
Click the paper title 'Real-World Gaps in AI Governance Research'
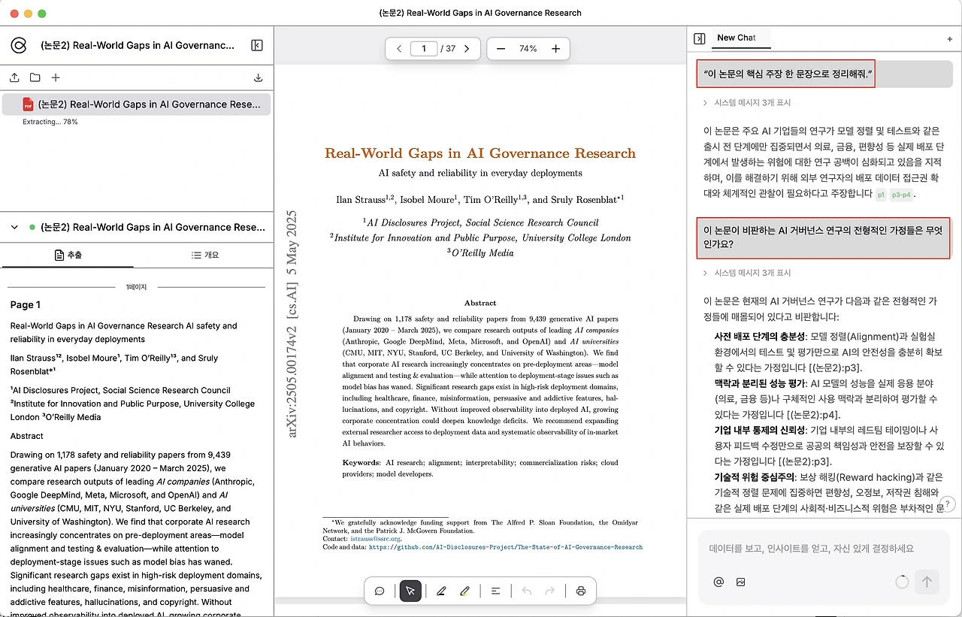click(480, 153)
